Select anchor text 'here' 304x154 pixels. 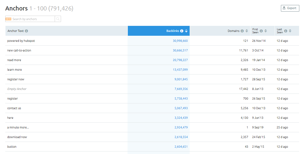pos(10,118)
